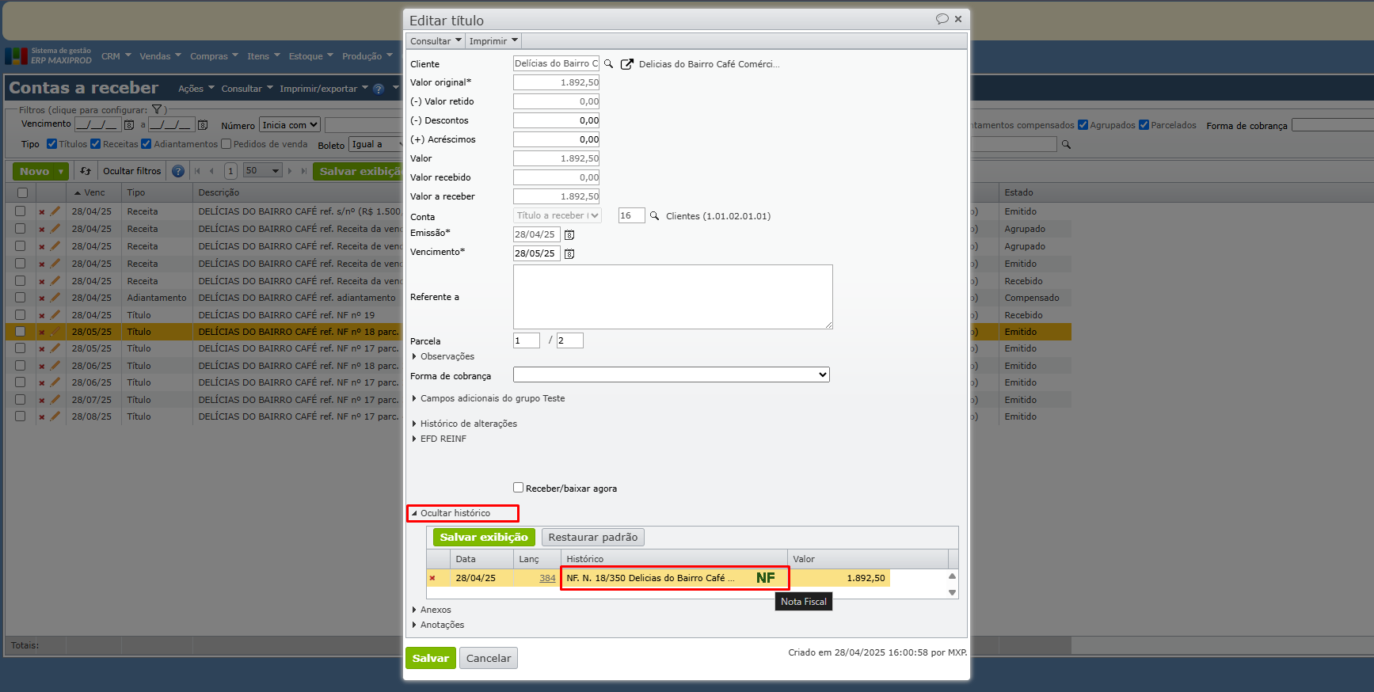Open the Emissão calendar picker icon

569,235
